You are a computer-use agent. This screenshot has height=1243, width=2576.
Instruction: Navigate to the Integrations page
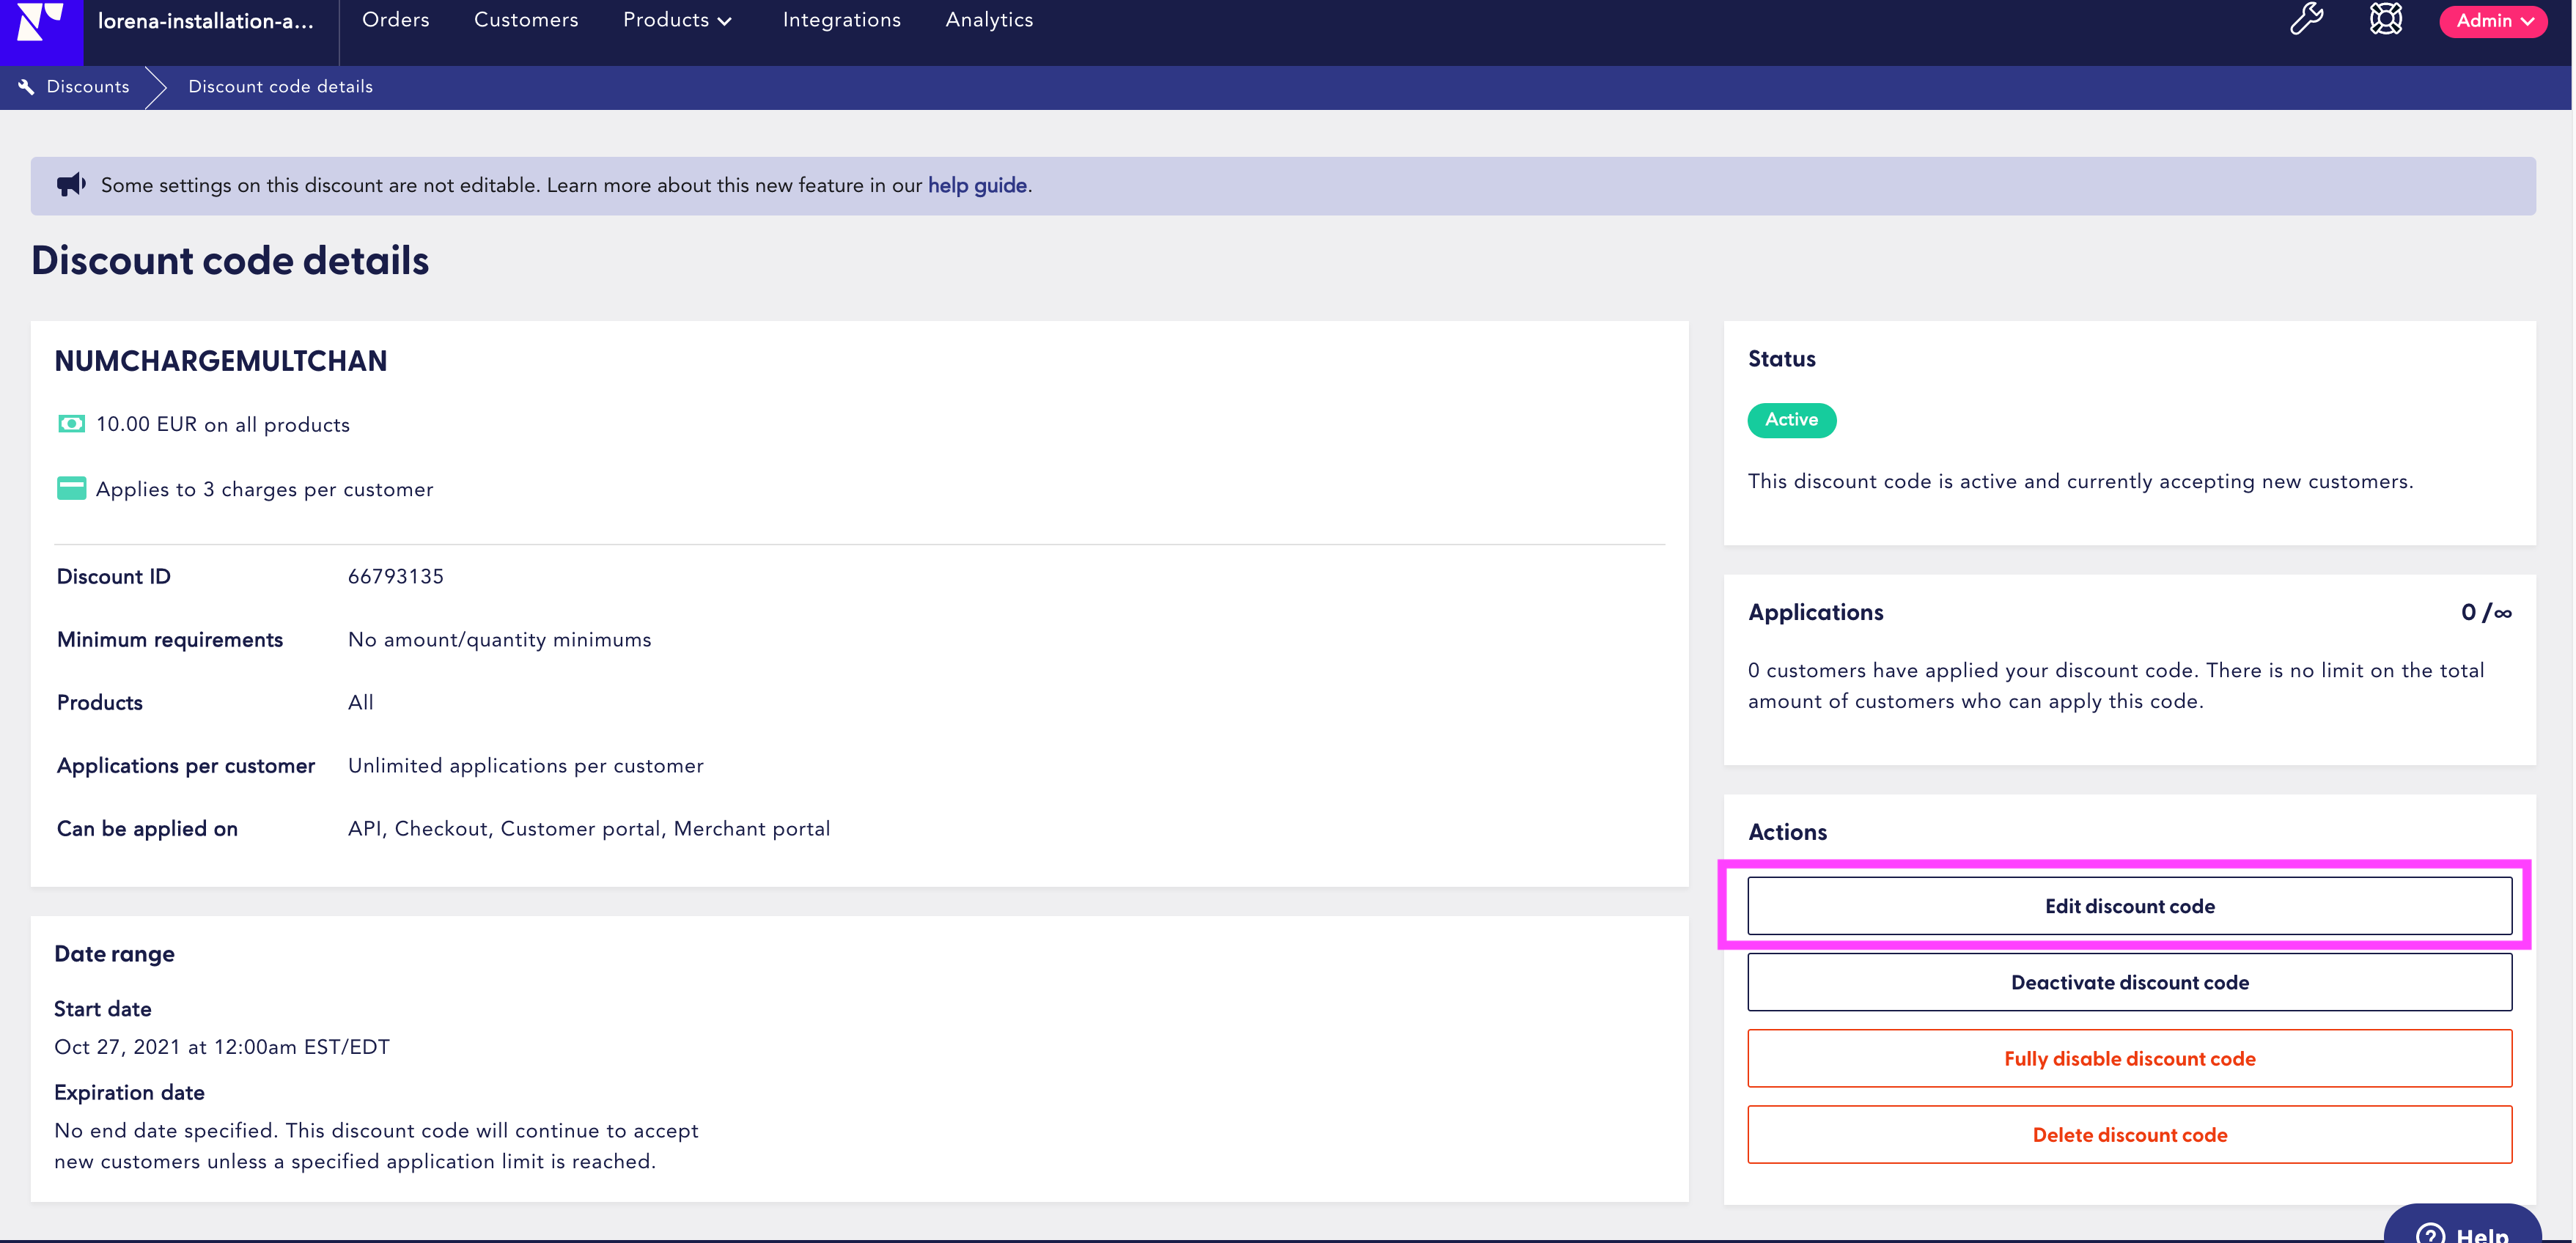(841, 19)
